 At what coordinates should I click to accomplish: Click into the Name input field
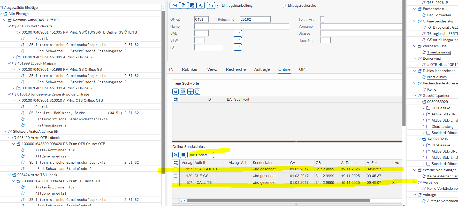point(242,26)
